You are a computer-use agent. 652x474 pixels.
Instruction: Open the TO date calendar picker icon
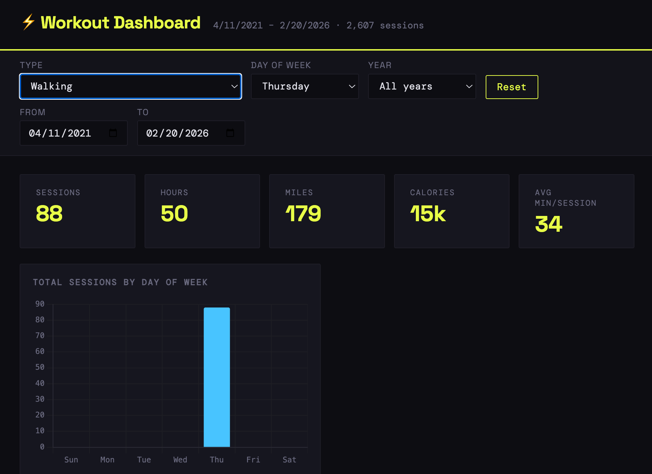pos(230,133)
